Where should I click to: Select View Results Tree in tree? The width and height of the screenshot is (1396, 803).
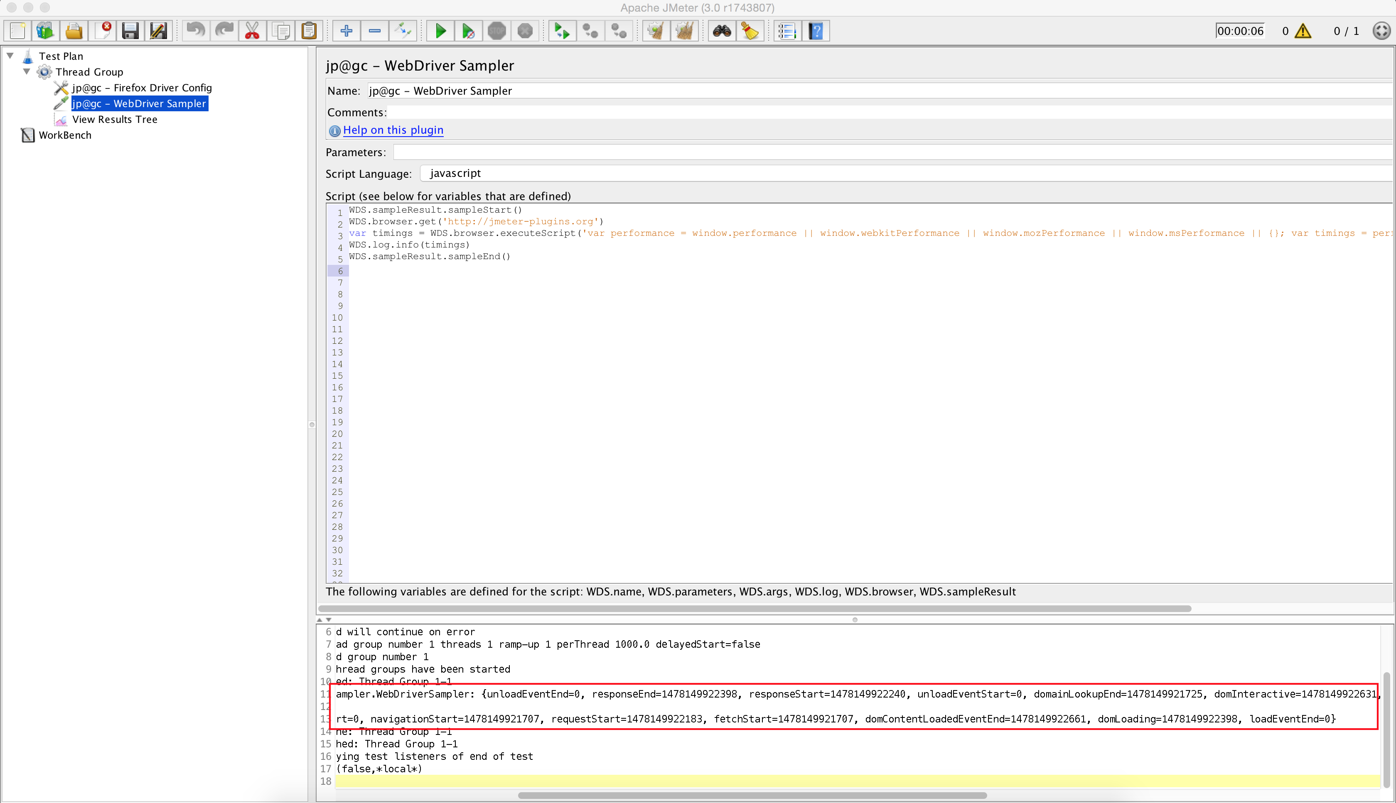pos(114,119)
